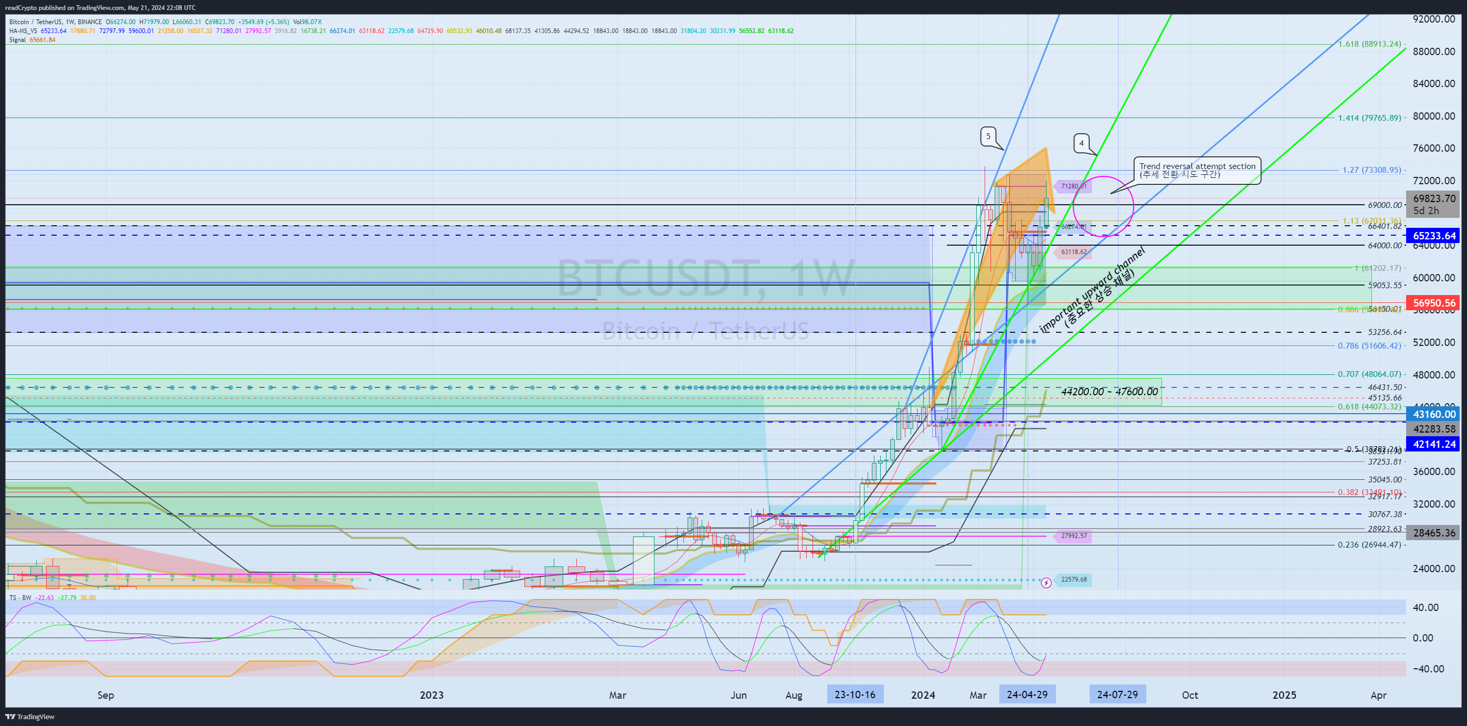Select the 24-07-29 date marker
Viewport: 1467px width, 726px height.
[1117, 695]
